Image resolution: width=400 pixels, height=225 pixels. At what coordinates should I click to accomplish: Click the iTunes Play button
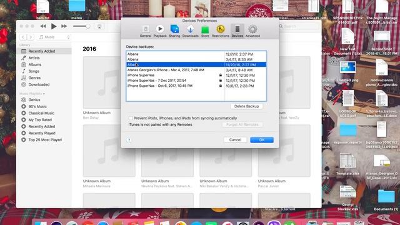coord(54,26)
